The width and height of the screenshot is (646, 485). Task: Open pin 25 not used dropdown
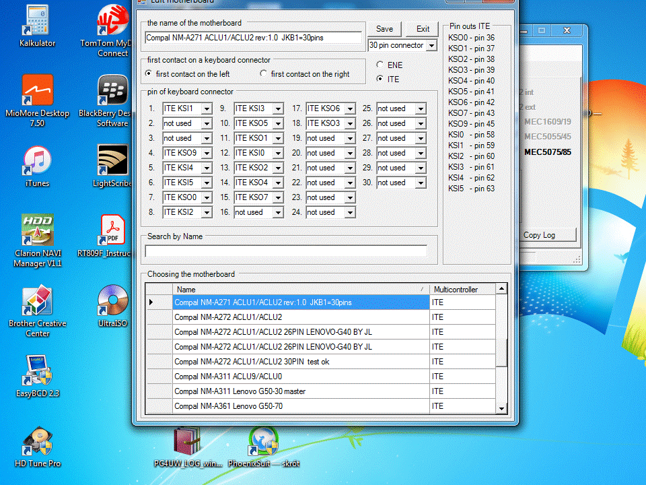click(x=420, y=108)
